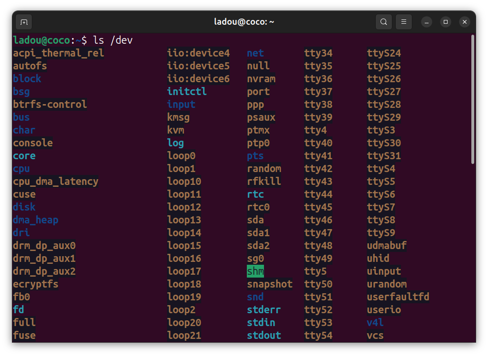Close the terminal window
488x356 pixels.
tap(465, 22)
